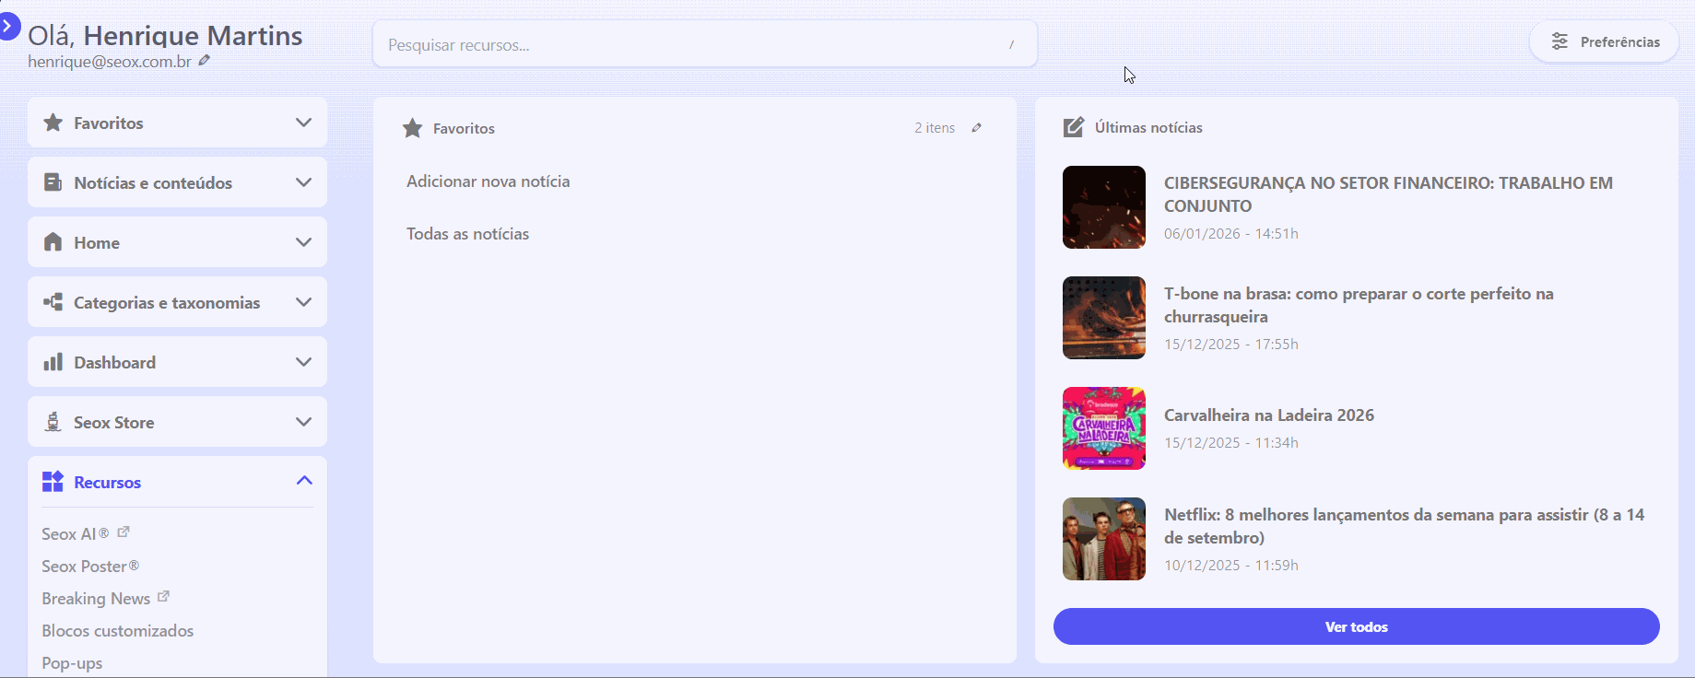Click the Preferências sliders icon
The height and width of the screenshot is (678, 1695).
[x=1560, y=42]
